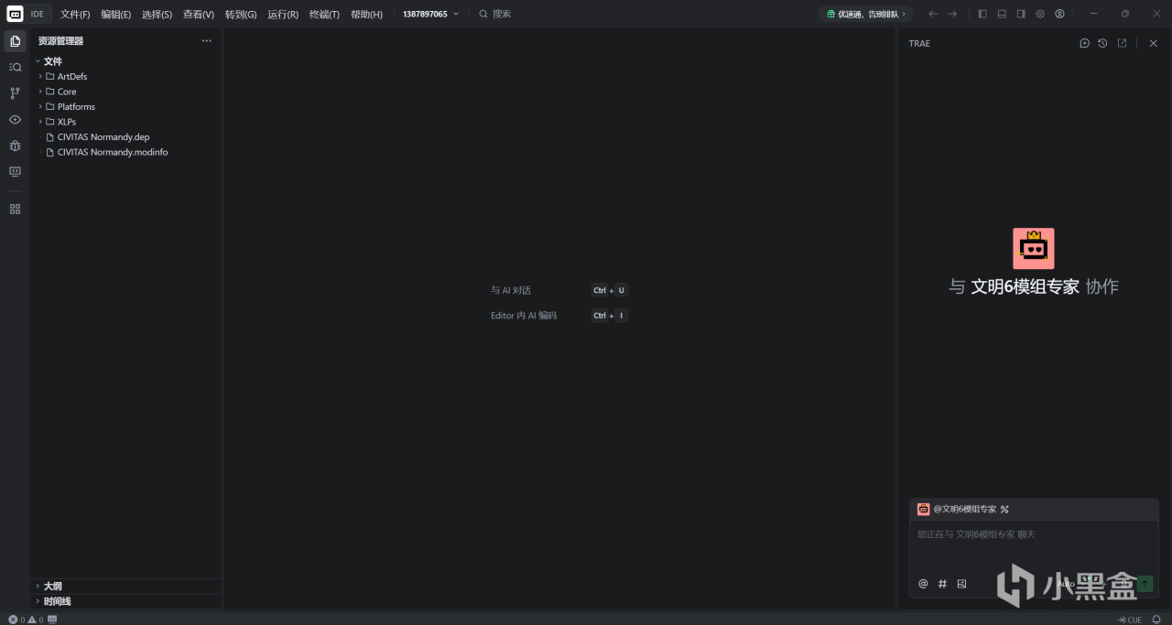Open settings gear in title bar
The width and height of the screenshot is (1172, 625).
point(1040,14)
